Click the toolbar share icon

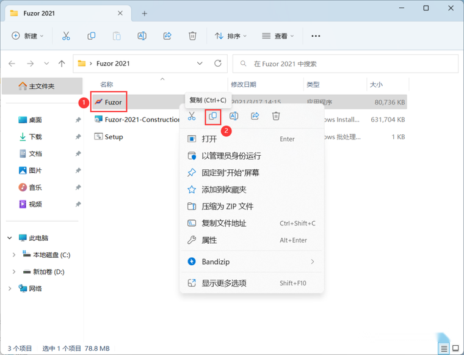point(167,36)
